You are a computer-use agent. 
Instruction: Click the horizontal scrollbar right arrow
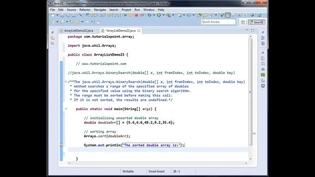click(246, 163)
